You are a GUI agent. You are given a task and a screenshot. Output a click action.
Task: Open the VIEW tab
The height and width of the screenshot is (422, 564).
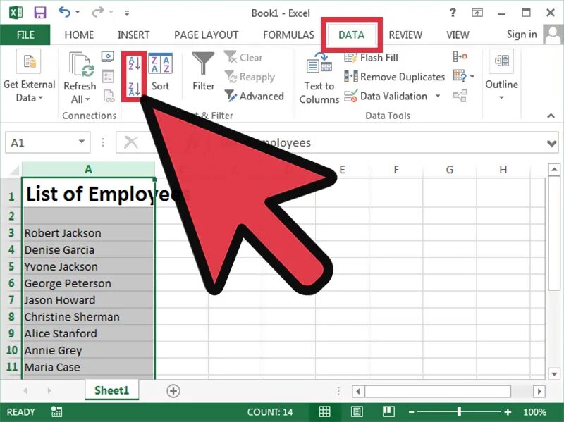coord(458,35)
